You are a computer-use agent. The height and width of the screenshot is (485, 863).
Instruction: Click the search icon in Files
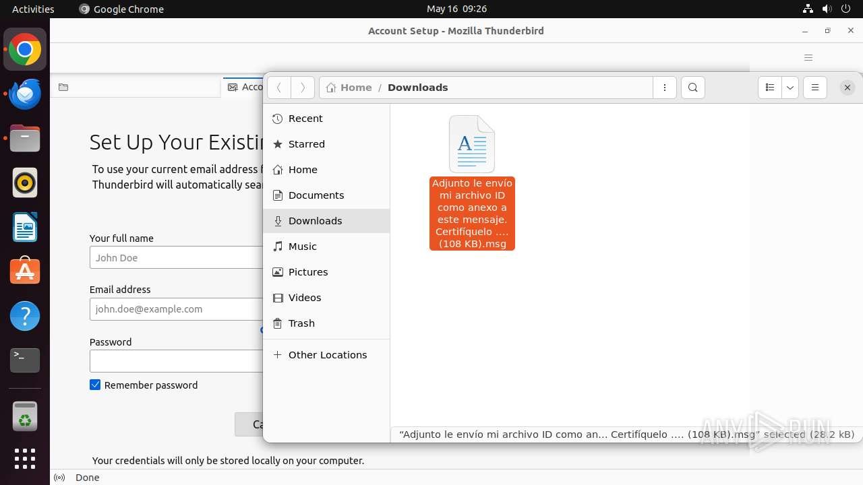[693, 88]
